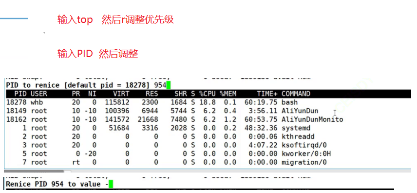Click the 7480 SHR value

pos(179,119)
